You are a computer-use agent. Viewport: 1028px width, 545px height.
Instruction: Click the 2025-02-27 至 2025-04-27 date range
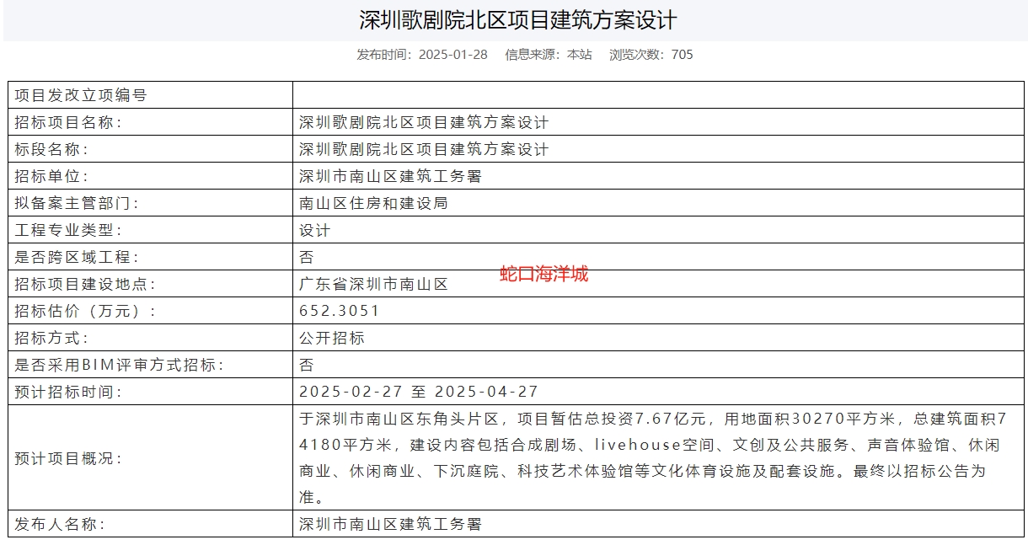pyautogui.click(x=419, y=392)
